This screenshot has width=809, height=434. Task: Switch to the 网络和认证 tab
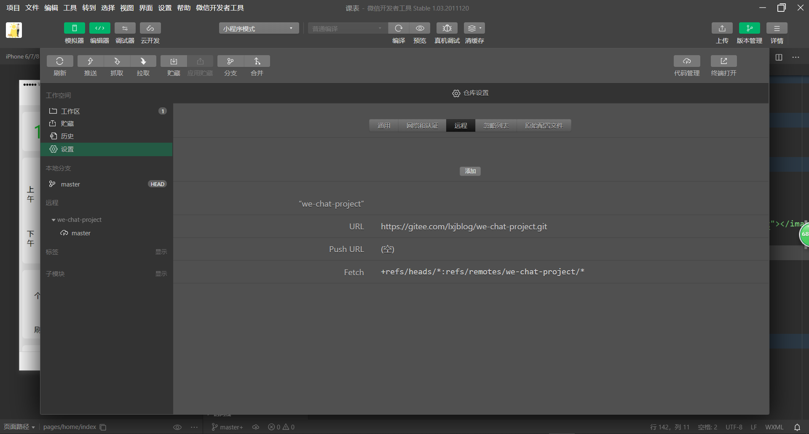[x=422, y=125]
